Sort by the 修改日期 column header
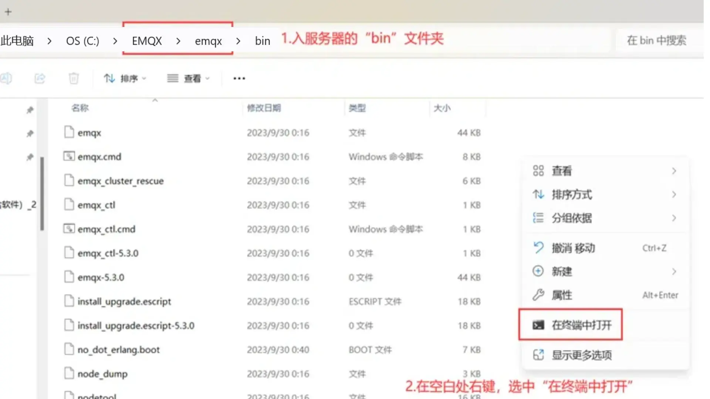The height and width of the screenshot is (399, 710). pyautogui.click(x=264, y=108)
